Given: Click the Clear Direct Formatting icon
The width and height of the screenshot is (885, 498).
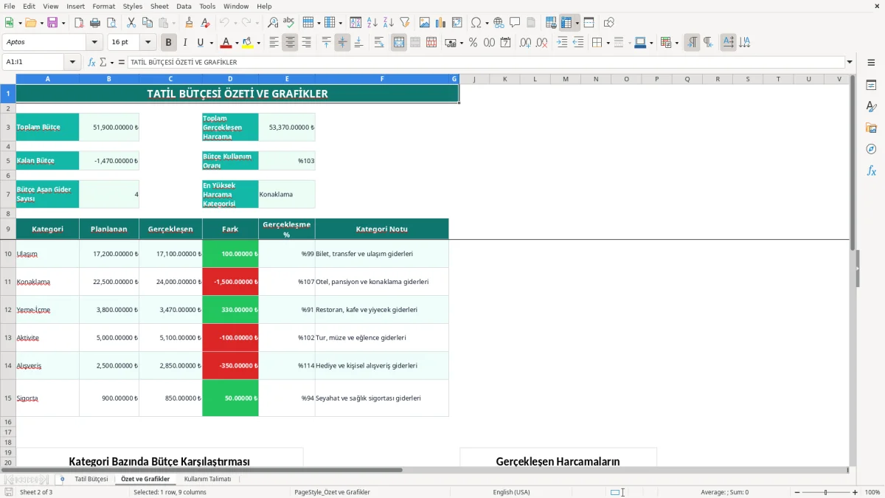Looking at the screenshot, I should [205, 23].
